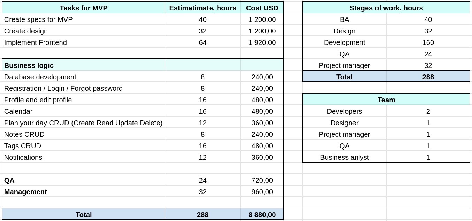472x221 pixels.
Task: Select the 'Total' label in stages table
Action: [x=344, y=77]
